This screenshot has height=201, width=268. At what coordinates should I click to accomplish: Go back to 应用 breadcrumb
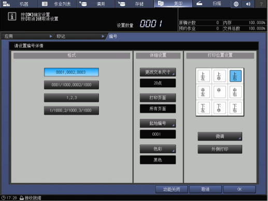[27, 36]
